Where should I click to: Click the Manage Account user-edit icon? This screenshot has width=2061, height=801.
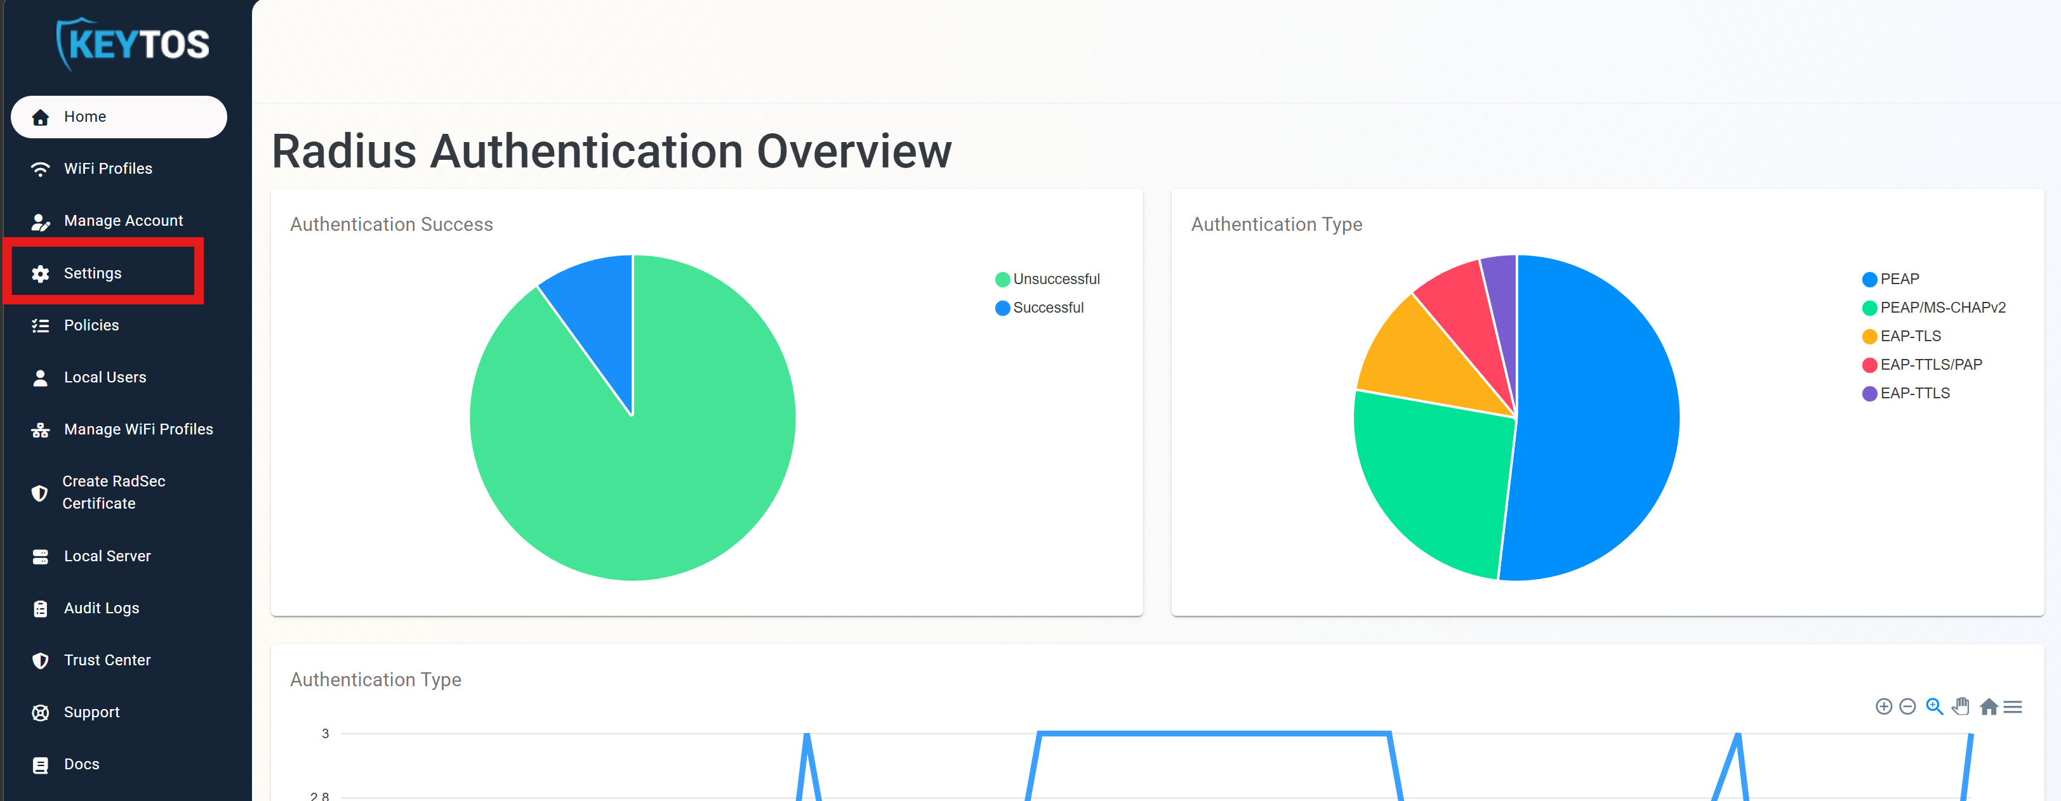click(40, 221)
